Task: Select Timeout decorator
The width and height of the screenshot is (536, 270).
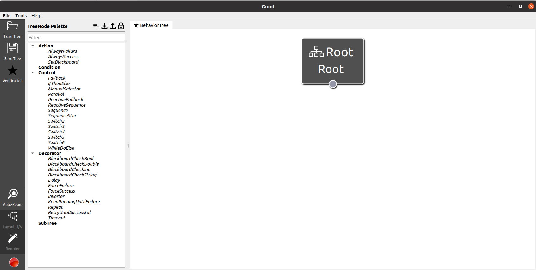Action: coord(57,218)
